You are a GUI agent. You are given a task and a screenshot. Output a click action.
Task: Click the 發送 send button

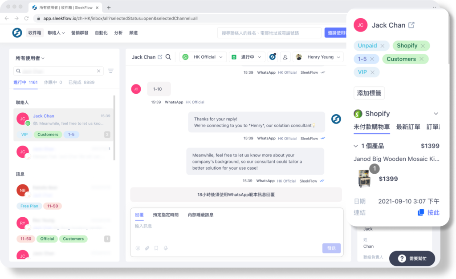tap(331, 248)
